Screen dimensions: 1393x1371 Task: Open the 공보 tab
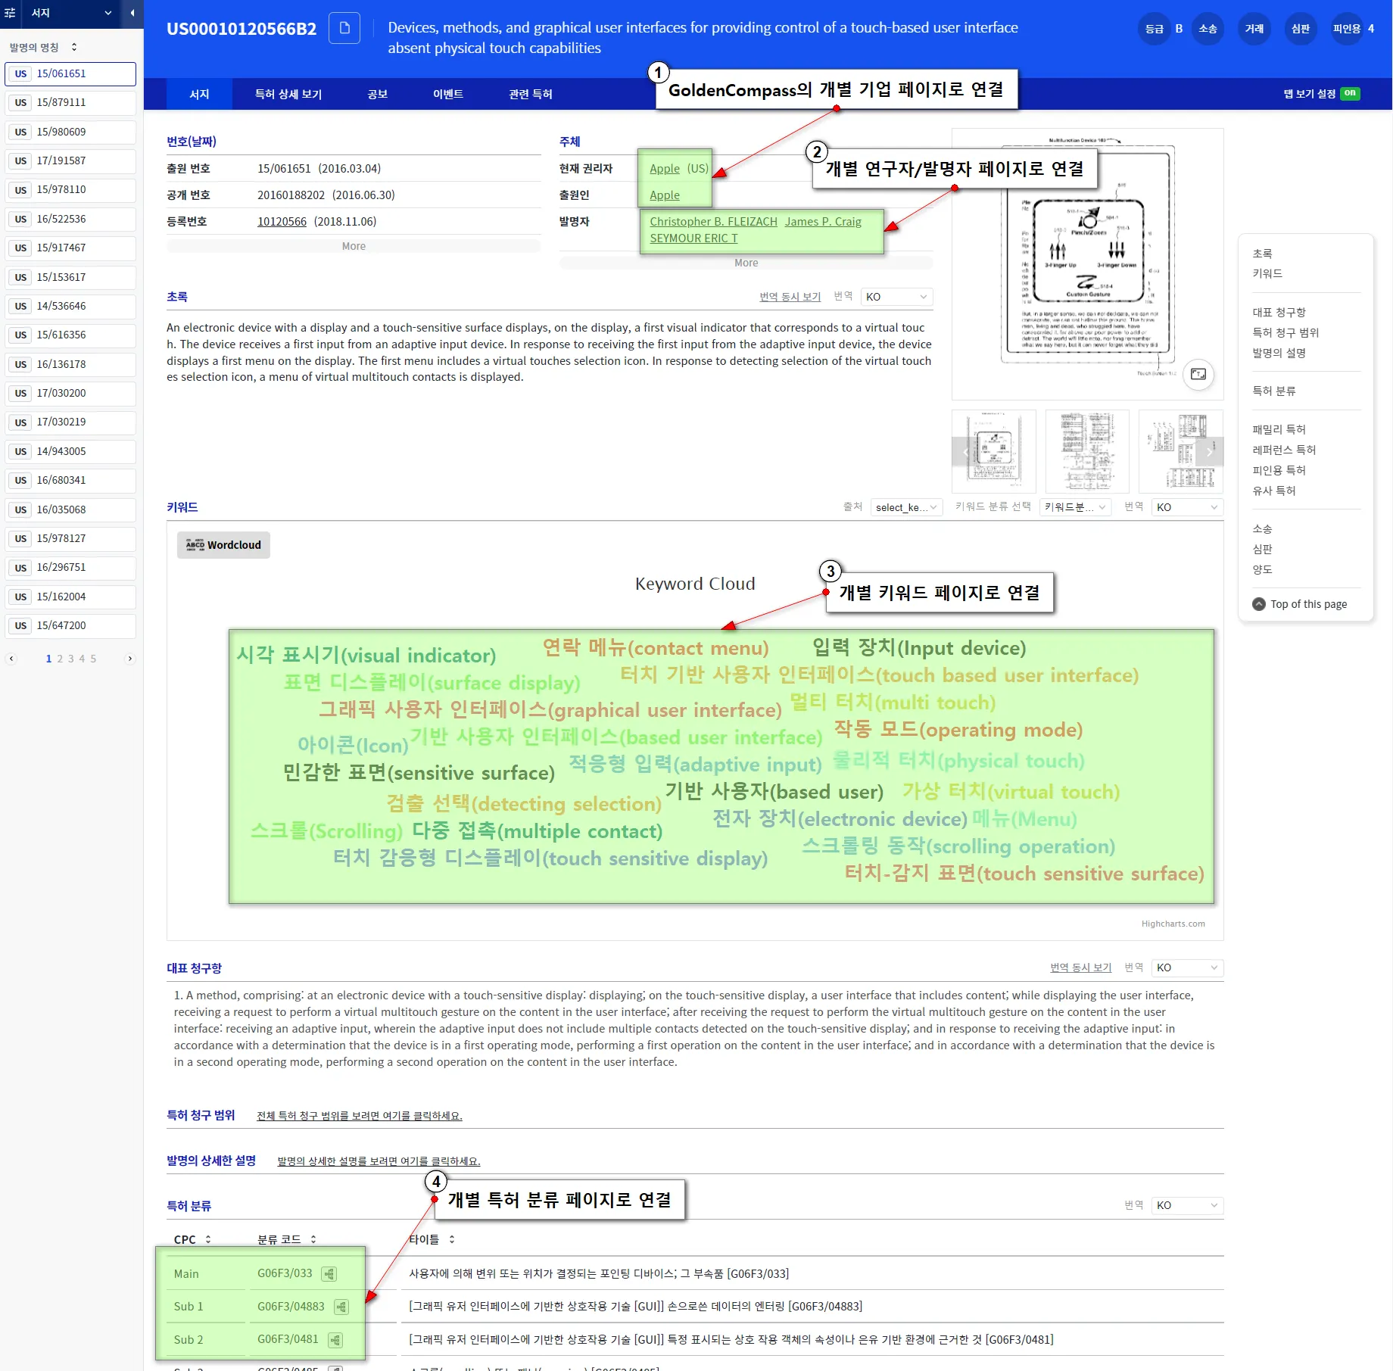click(377, 94)
